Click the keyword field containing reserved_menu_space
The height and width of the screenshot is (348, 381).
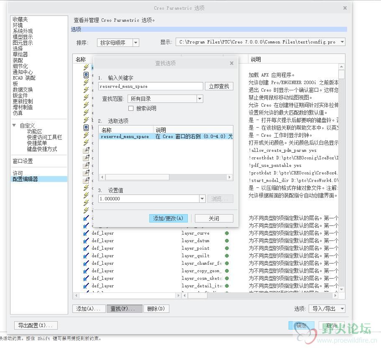pyautogui.click(x=151, y=86)
